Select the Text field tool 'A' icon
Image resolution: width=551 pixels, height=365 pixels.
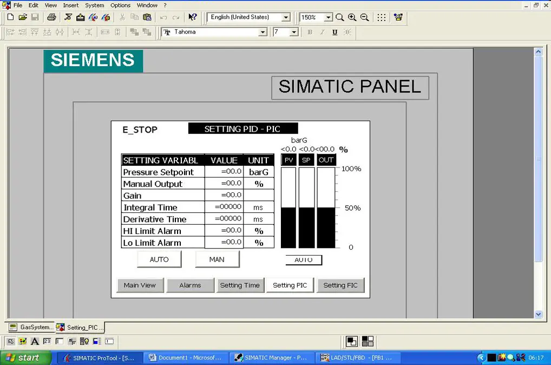pyautogui.click(x=35, y=341)
